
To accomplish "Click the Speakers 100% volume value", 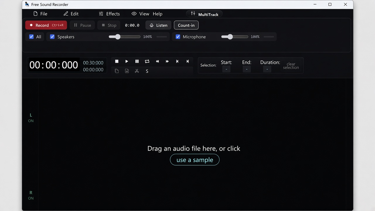I will coord(147,37).
